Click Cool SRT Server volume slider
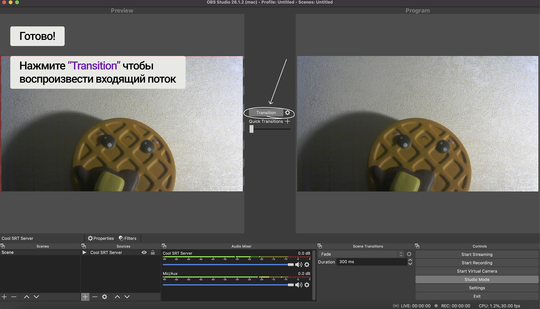 tap(228, 265)
